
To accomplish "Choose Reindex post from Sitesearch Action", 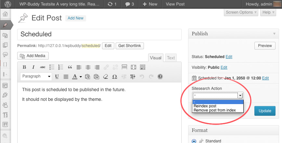I will pyautogui.click(x=205, y=106).
